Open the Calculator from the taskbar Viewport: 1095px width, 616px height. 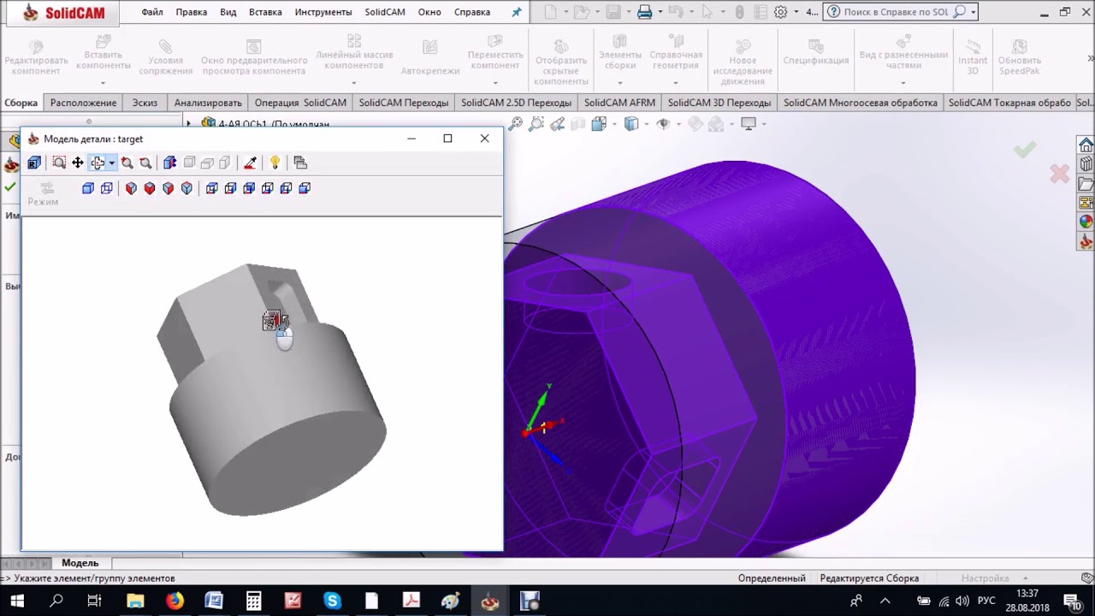[x=253, y=601]
